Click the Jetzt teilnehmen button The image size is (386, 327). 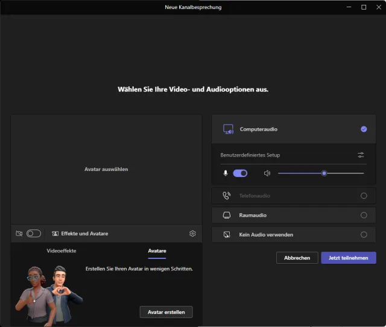pyautogui.click(x=349, y=258)
